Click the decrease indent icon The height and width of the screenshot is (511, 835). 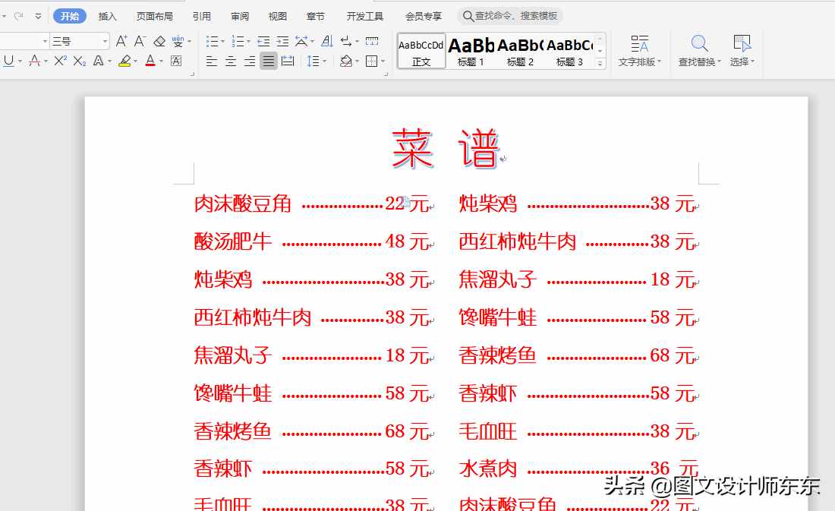point(263,41)
